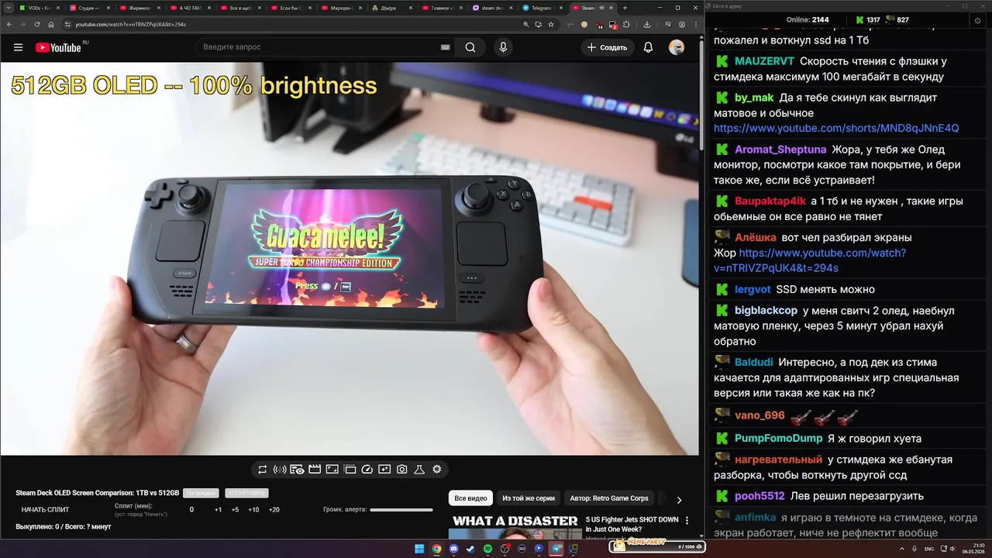
Task: Click the Создать button
Action: (x=607, y=47)
